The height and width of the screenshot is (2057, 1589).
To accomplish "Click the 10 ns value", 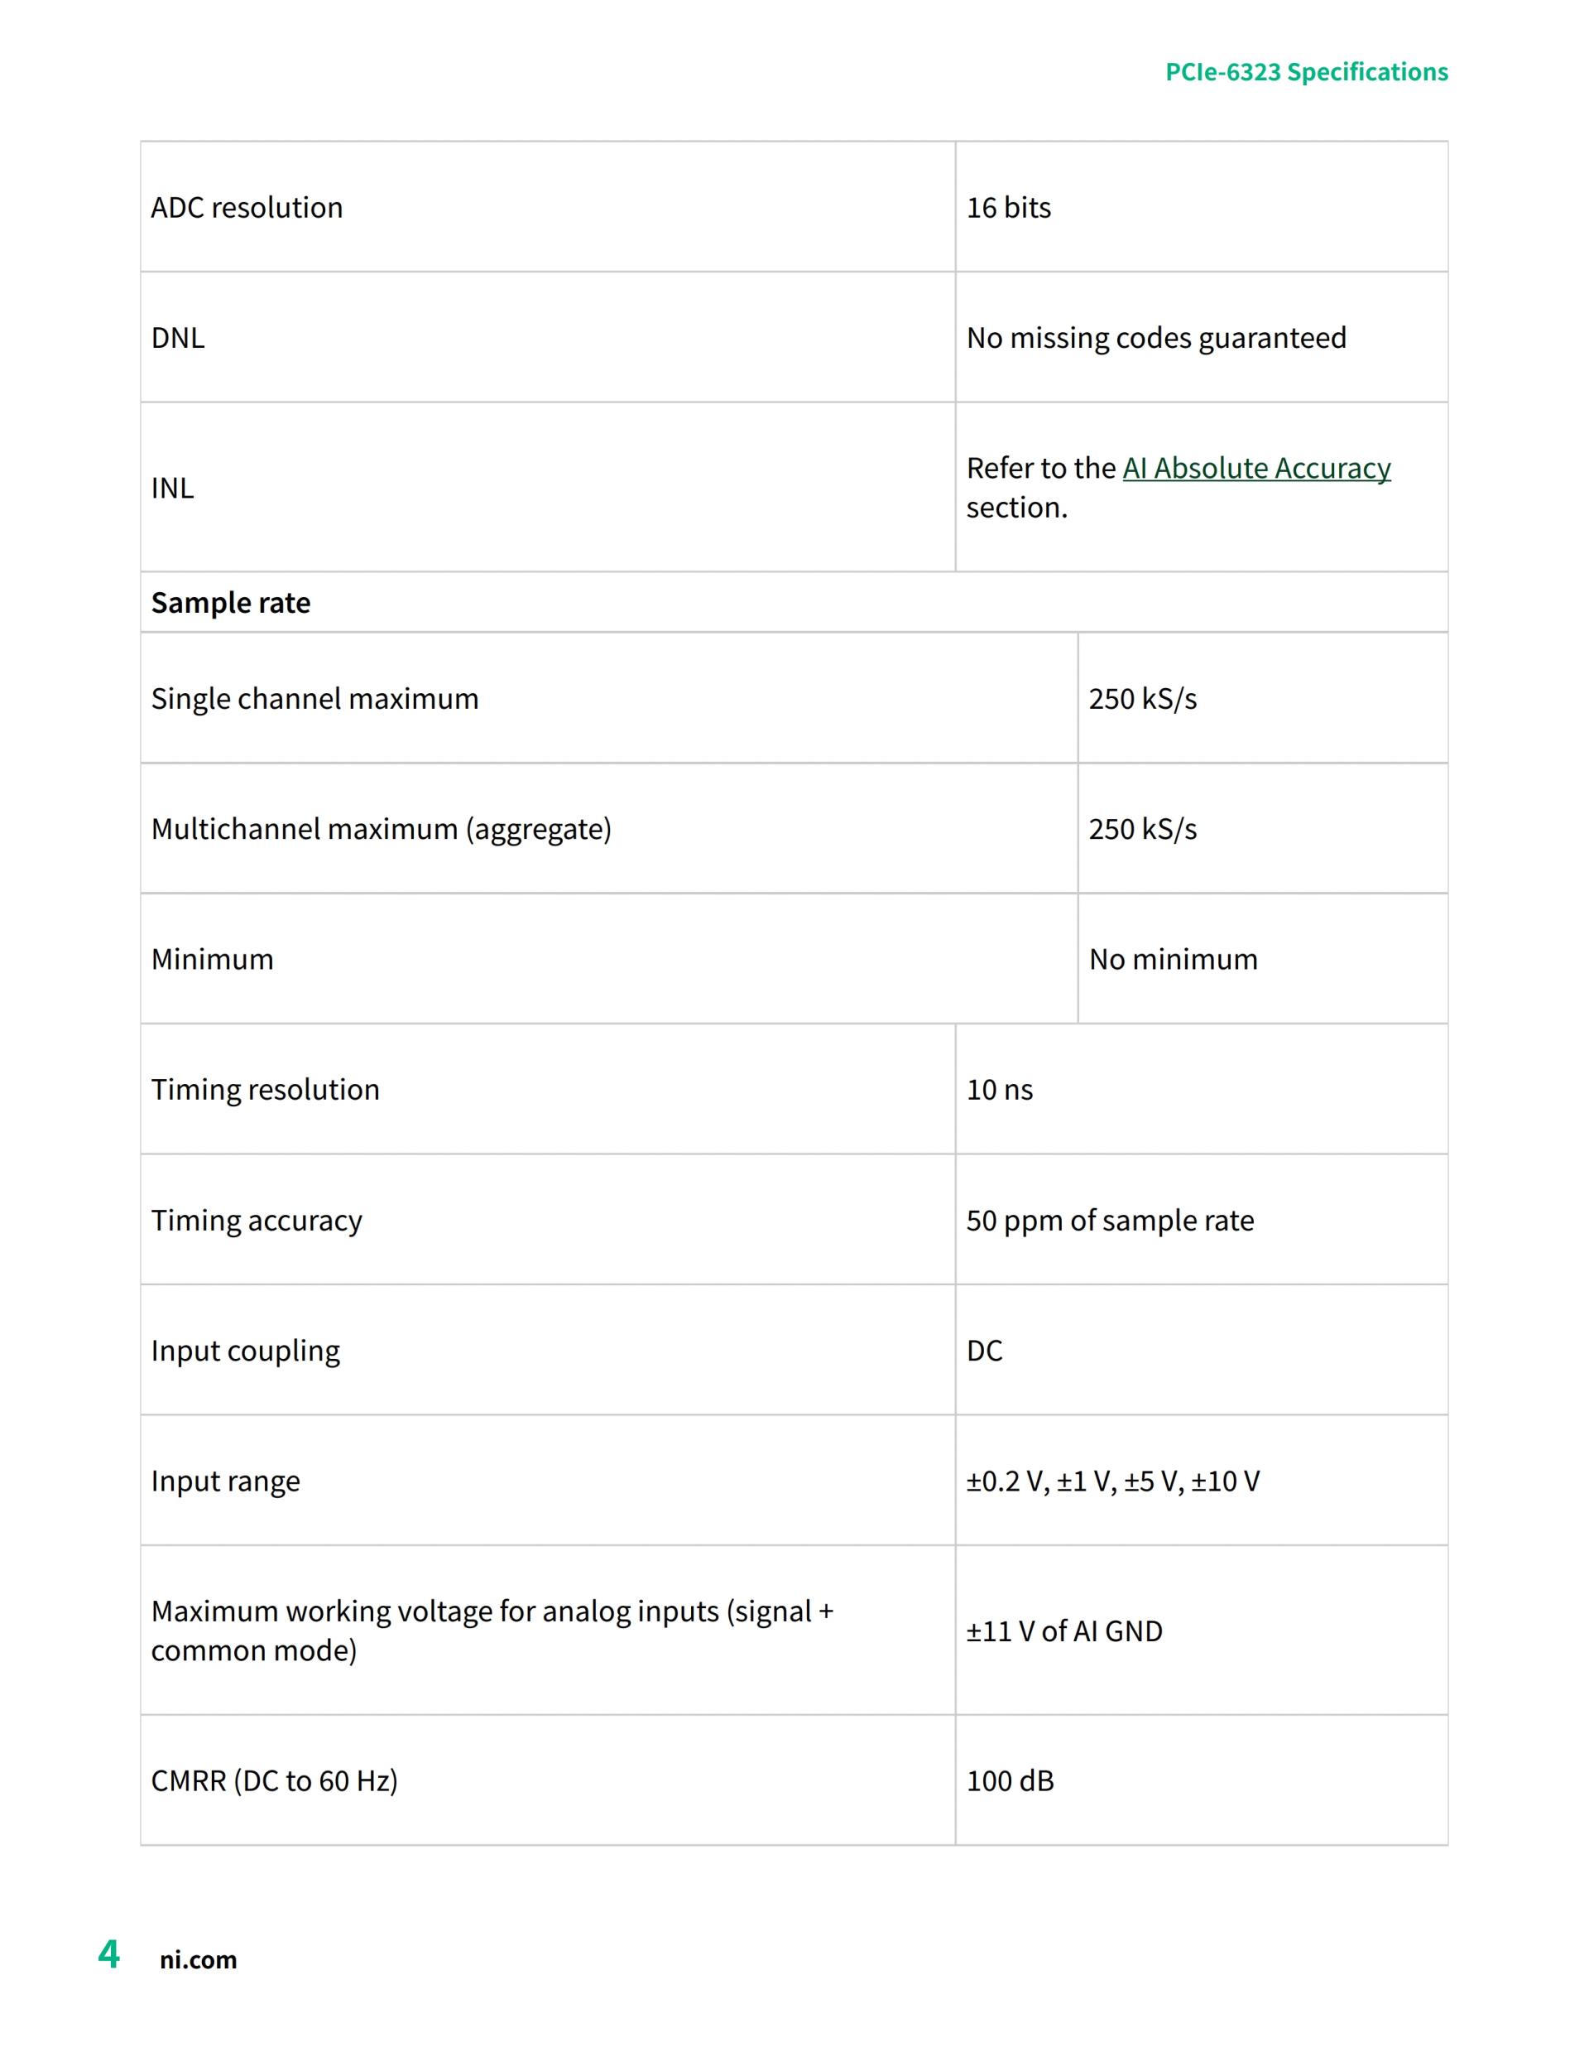I will tap(1000, 1090).
